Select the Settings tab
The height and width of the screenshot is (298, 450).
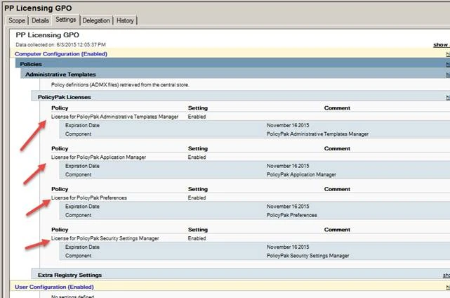click(x=65, y=20)
